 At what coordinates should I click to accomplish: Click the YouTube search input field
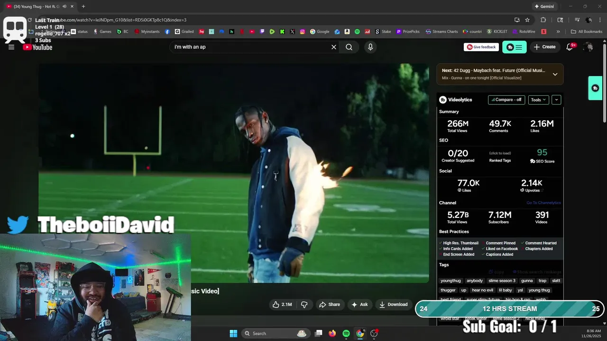251,47
